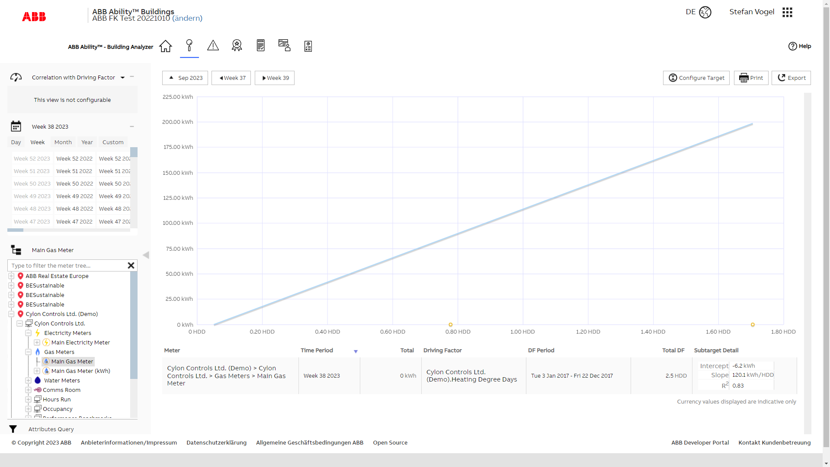The height and width of the screenshot is (467, 830).
Task: Select the Custom date range tab
Action: [113, 142]
